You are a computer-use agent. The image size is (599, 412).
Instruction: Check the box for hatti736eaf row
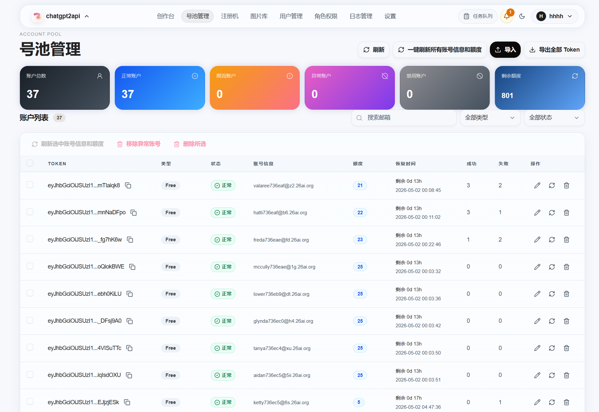tap(30, 212)
